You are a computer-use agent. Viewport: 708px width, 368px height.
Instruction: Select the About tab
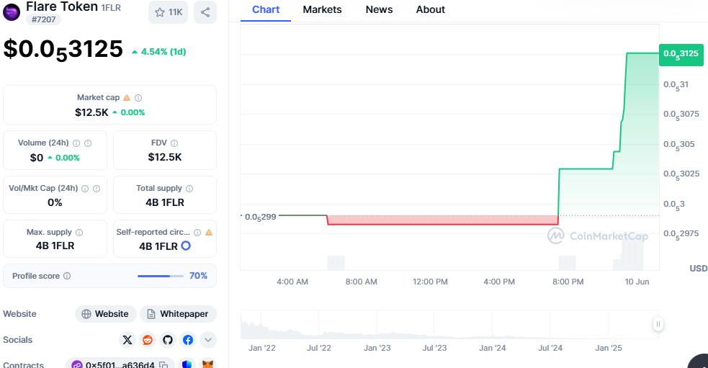pos(430,9)
